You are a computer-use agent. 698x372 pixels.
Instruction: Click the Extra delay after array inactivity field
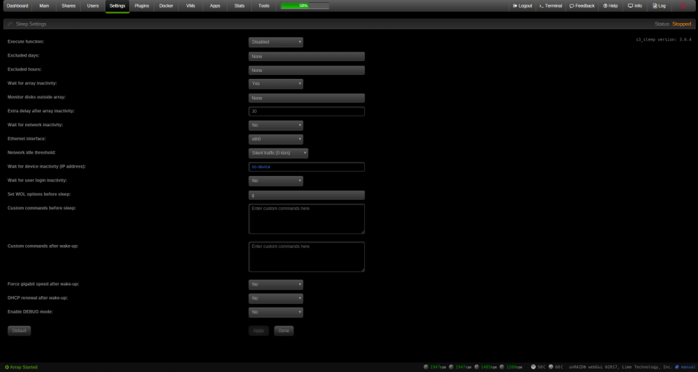(x=306, y=111)
